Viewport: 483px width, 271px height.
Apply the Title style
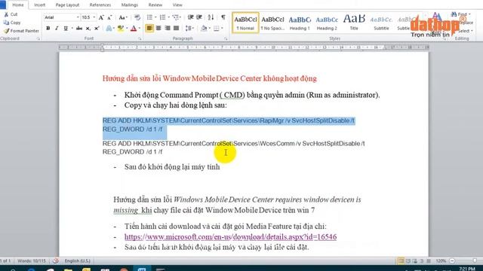click(354, 23)
